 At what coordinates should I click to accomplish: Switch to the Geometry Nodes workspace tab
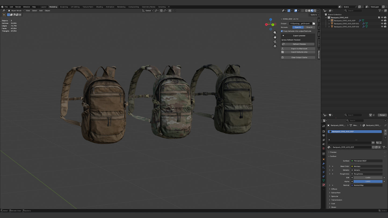148,7
